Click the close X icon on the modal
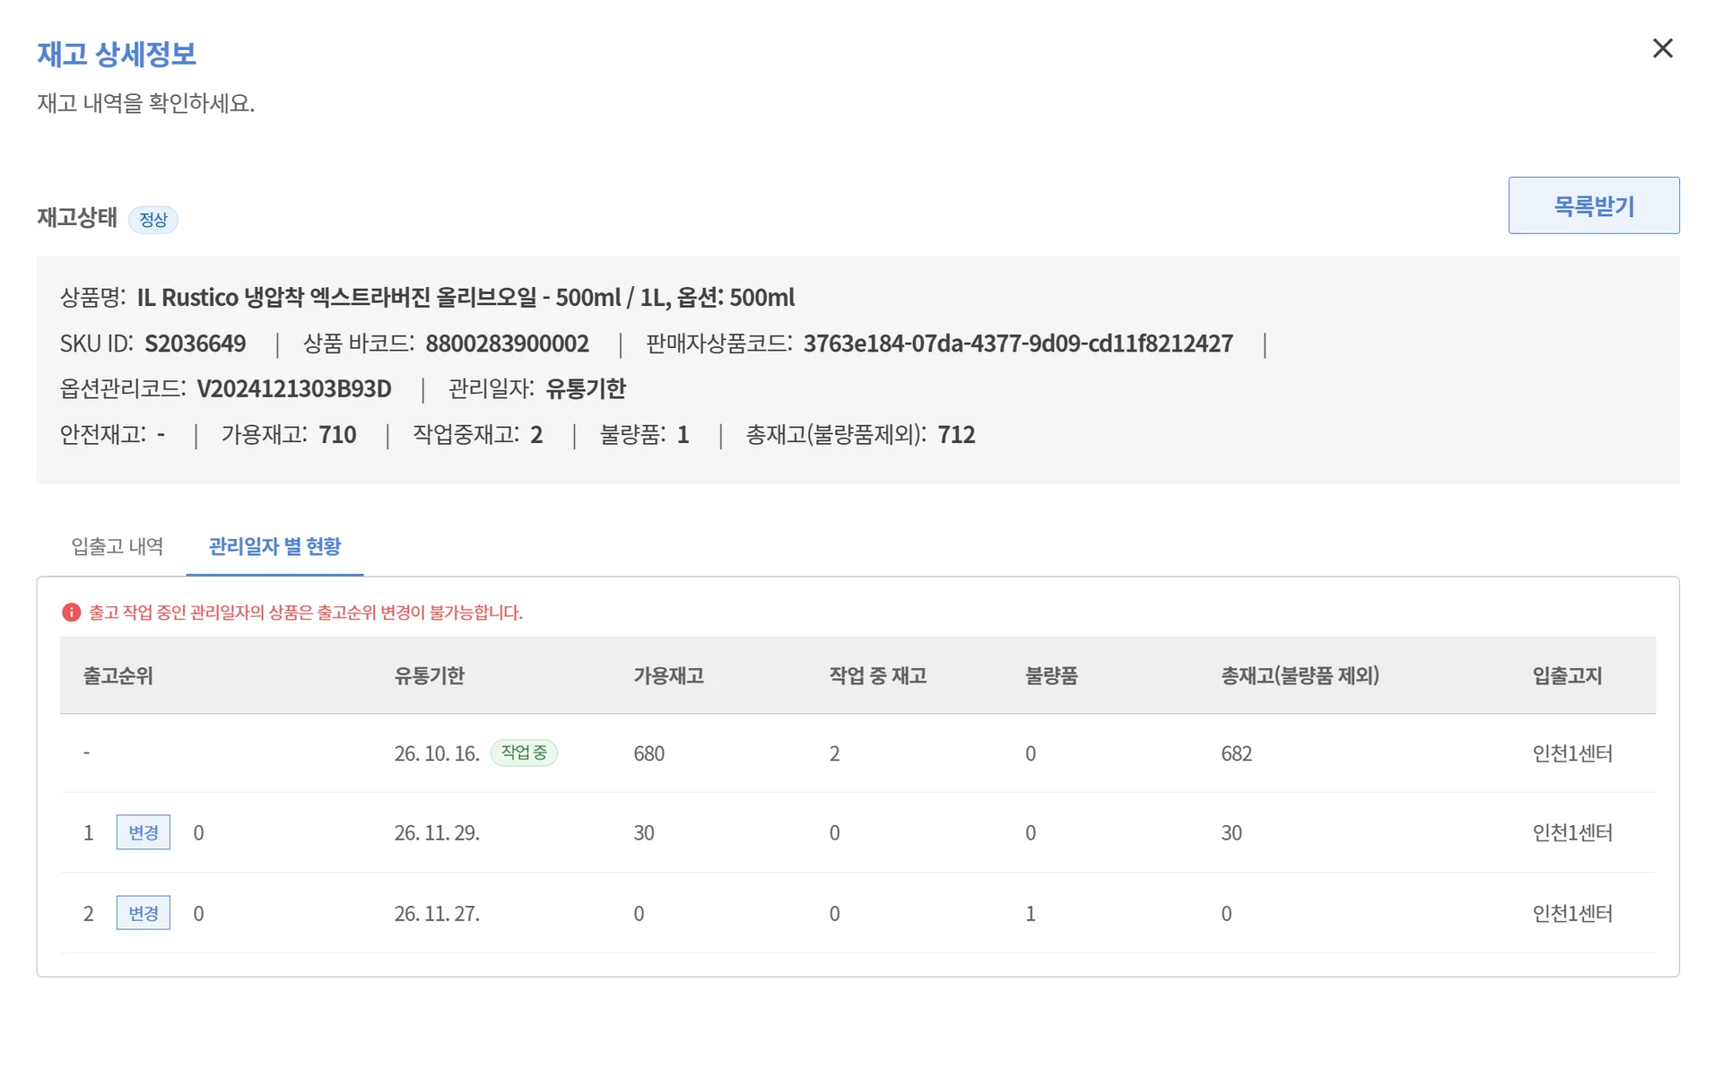 (1664, 49)
